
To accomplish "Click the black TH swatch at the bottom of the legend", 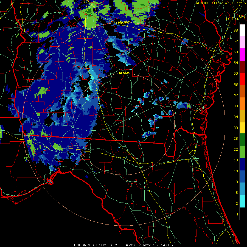I will tap(242, 214).
